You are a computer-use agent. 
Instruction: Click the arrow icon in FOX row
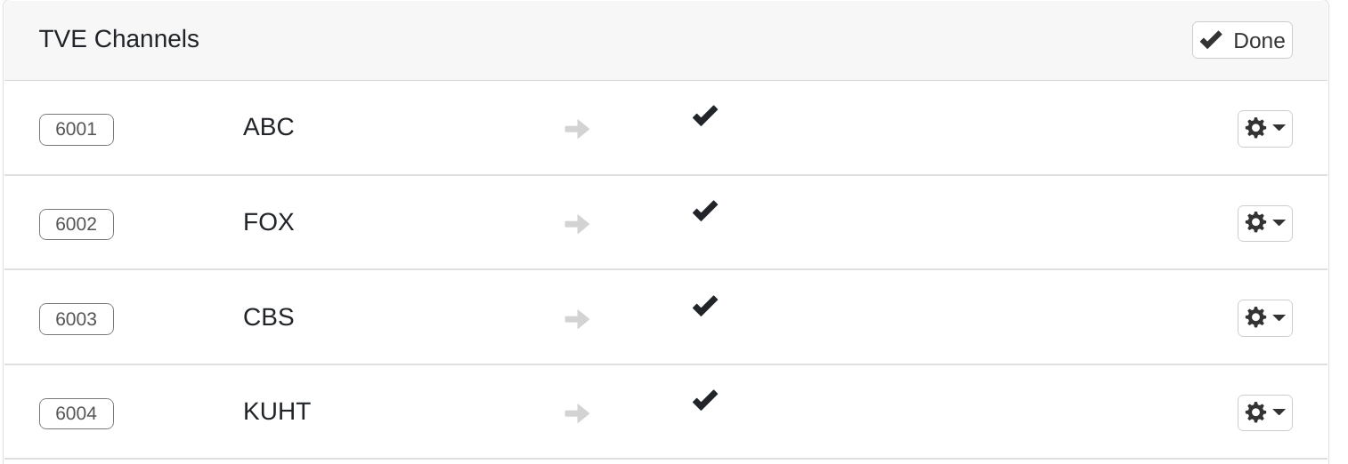[x=577, y=224]
